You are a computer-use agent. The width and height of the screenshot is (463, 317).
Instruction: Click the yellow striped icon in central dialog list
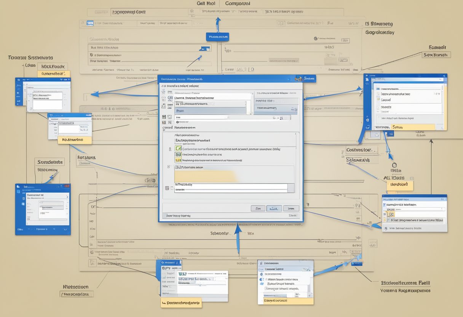point(178,160)
